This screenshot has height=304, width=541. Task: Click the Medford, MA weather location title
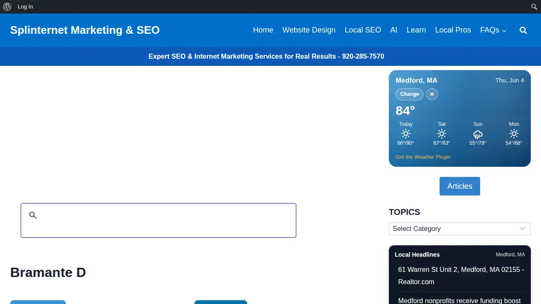click(416, 80)
